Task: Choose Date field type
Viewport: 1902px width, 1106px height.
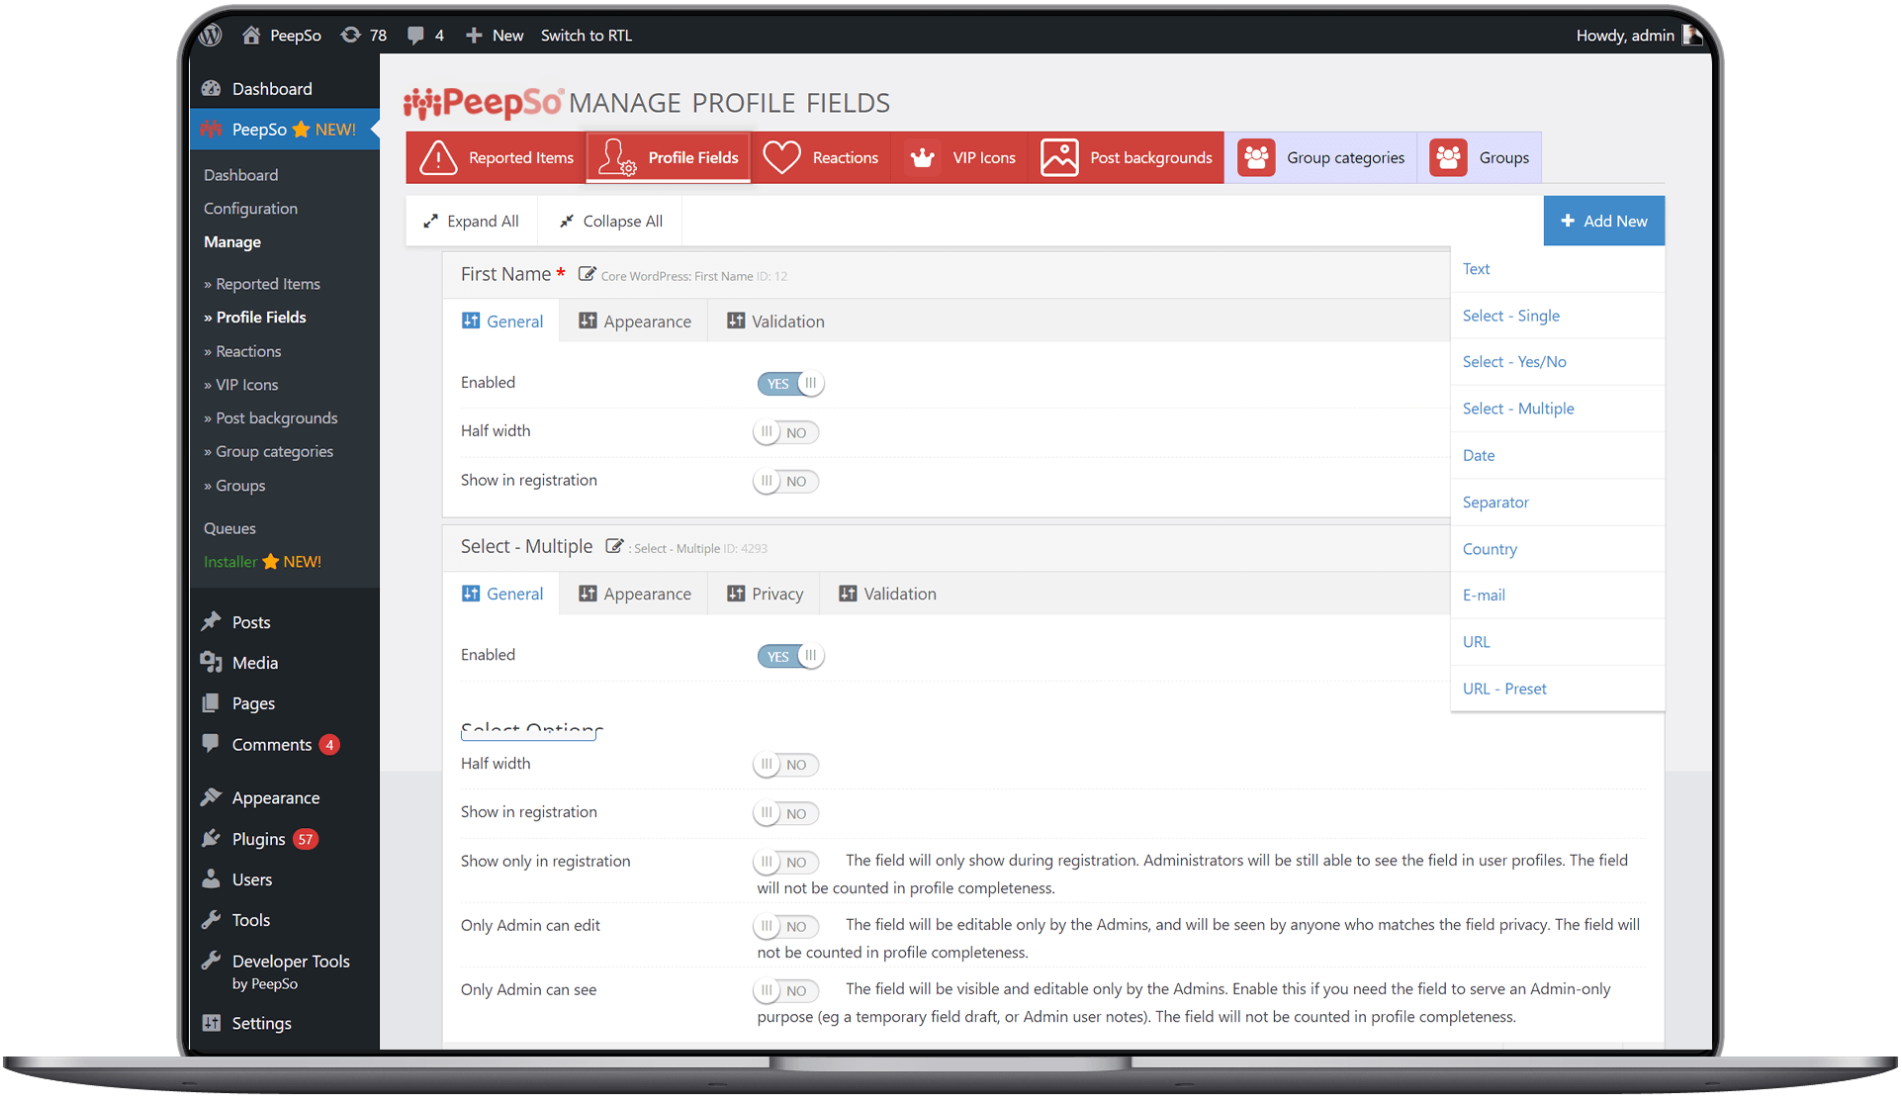Action: (1557, 455)
